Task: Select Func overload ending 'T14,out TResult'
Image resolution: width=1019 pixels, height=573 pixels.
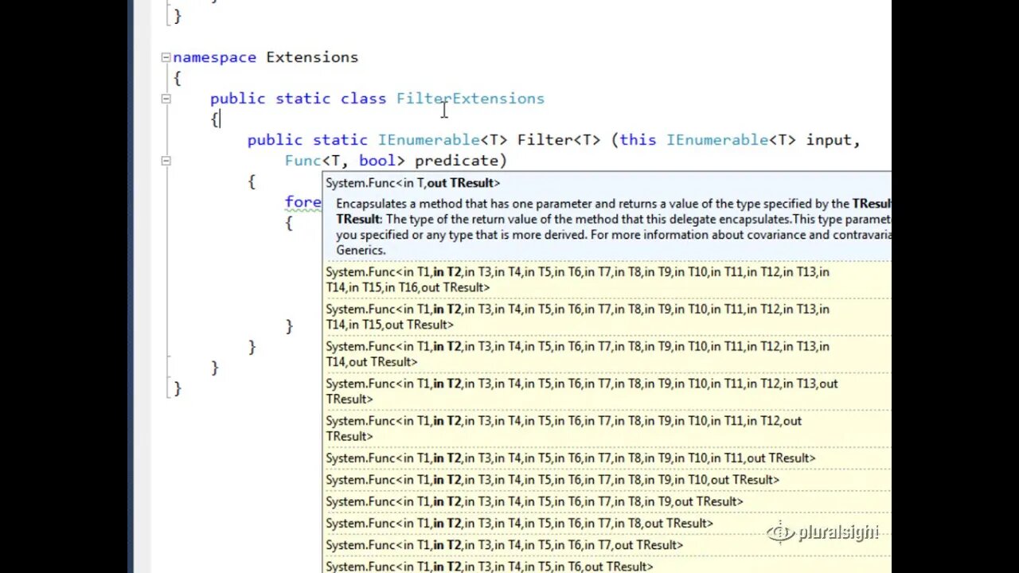Action: click(x=607, y=354)
